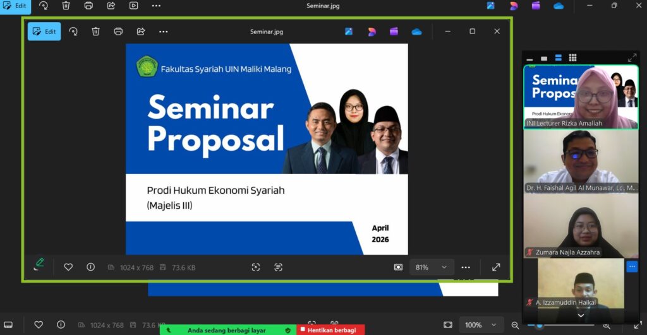Open three-dot menu beside the 81% zoom
647x335 pixels.
pos(466,267)
